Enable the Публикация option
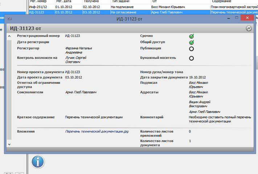 pos(191,49)
